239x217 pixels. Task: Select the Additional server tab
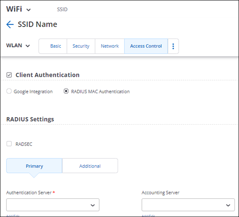(90, 166)
